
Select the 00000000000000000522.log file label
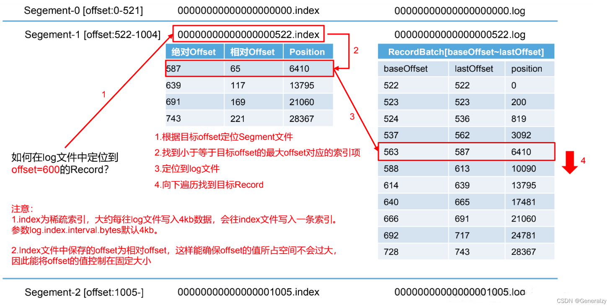click(x=460, y=34)
